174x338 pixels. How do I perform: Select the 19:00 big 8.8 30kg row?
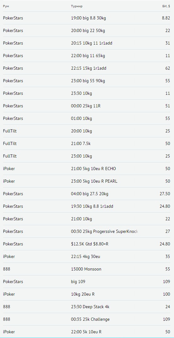point(87,18)
